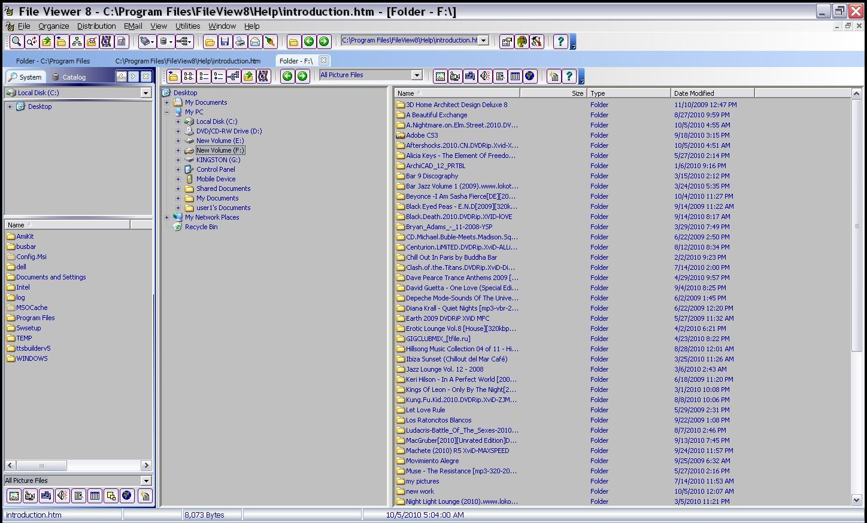Viewport: 867px width, 523px height.
Task: Click the properties icon right of path box
Action: [x=507, y=41]
